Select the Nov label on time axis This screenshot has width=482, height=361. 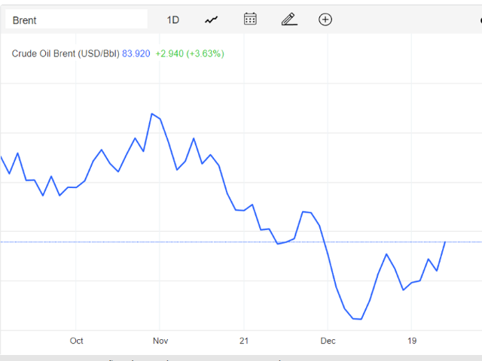click(x=160, y=341)
